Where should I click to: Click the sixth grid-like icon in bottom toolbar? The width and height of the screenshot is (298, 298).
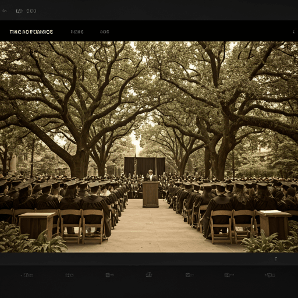[x=229, y=275]
